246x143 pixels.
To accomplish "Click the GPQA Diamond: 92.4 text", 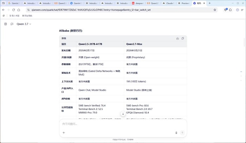I will pos(138,112).
